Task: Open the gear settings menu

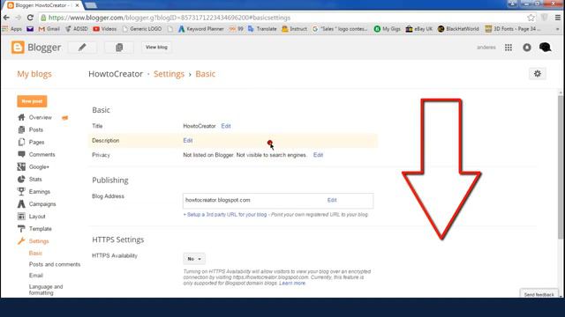Action: coord(538,74)
